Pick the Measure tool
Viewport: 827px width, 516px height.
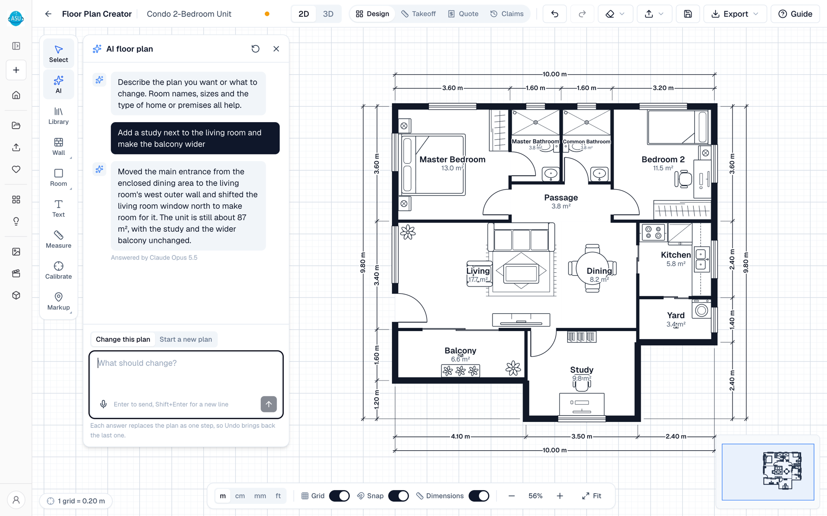coord(59,240)
